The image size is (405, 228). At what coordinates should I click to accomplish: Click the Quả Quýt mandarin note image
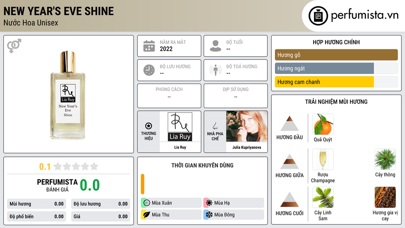(323, 124)
